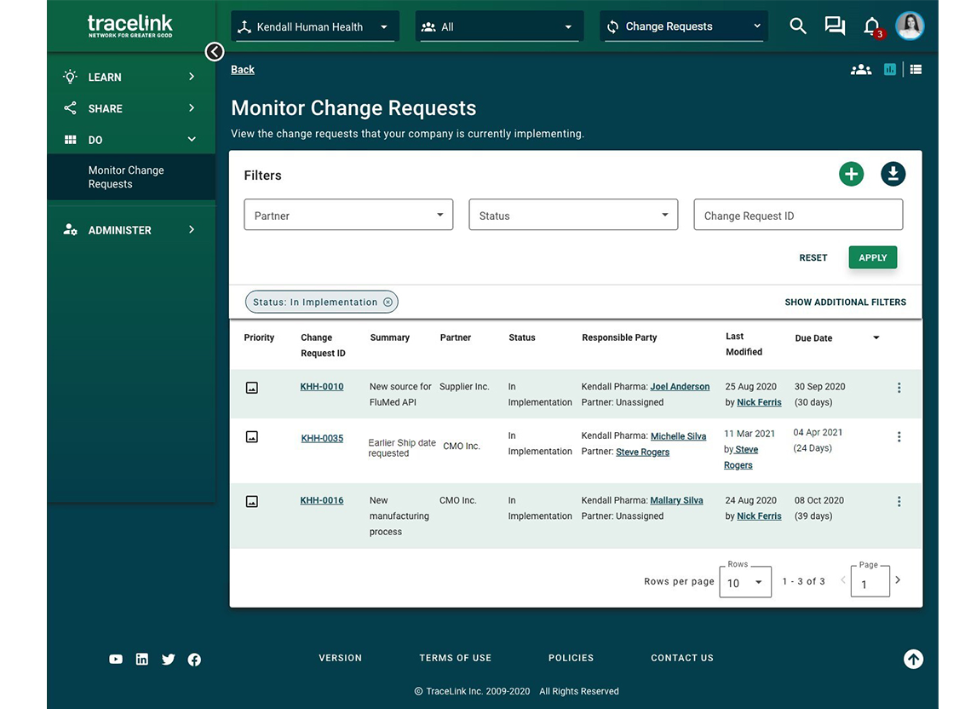Viewport: 965px width, 709px height.
Task: Click the RESET filters button
Action: point(813,257)
